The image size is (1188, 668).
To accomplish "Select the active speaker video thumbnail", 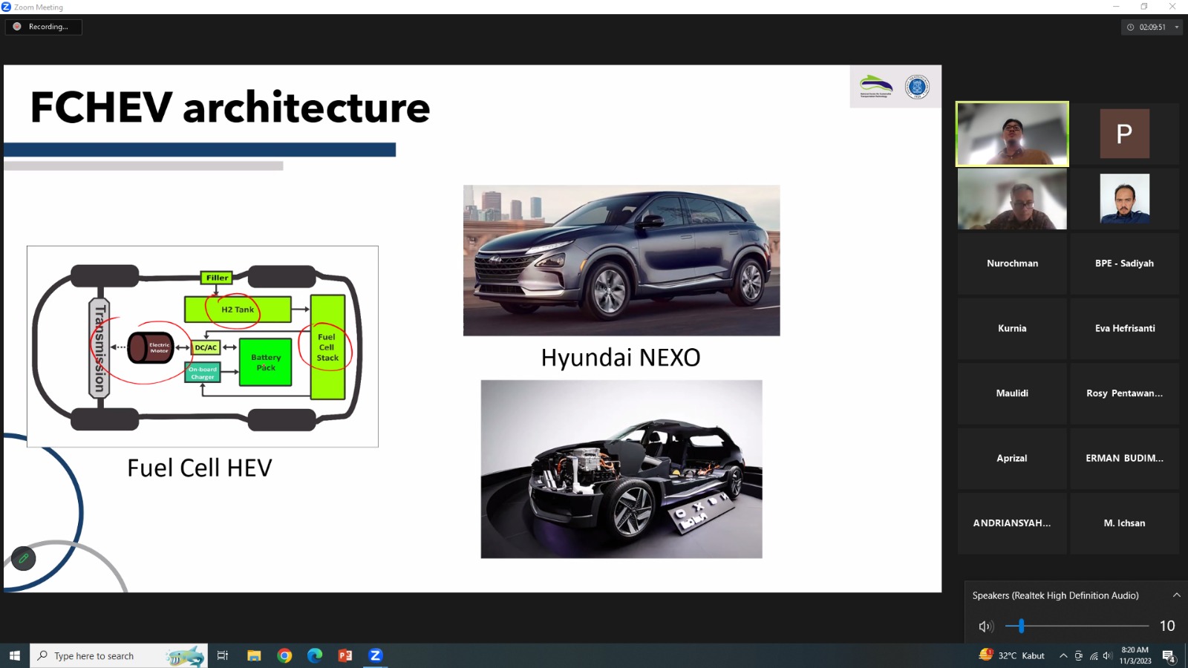I will tap(1012, 134).
